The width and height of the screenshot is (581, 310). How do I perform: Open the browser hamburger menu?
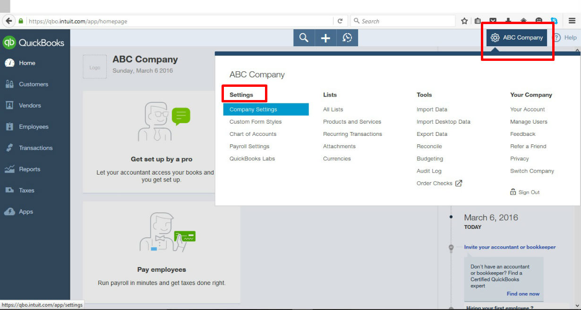pyautogui.click(x=572, y=21)
